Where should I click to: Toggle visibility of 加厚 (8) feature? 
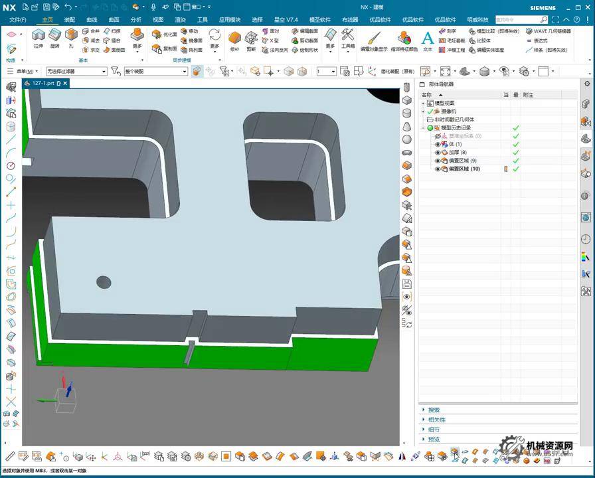tap(438, 153)
